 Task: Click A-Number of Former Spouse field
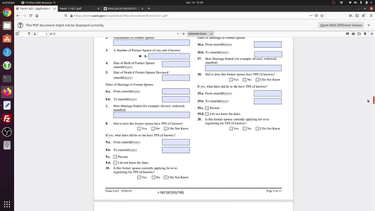click(x=169, y=56)
